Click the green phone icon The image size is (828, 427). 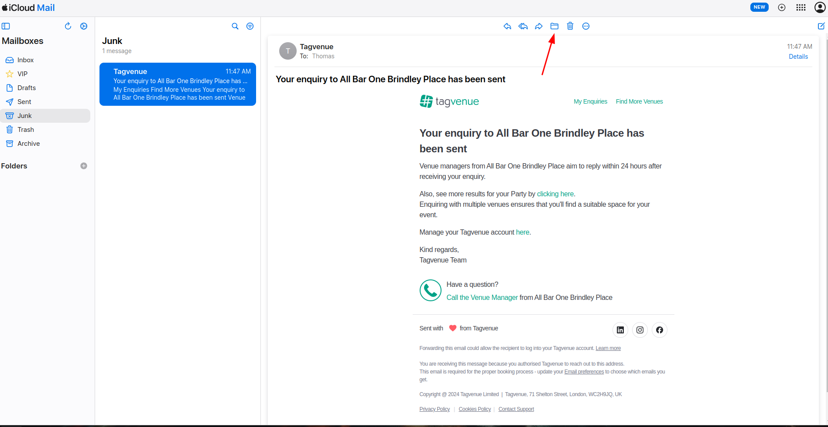[x=431, y=290]
